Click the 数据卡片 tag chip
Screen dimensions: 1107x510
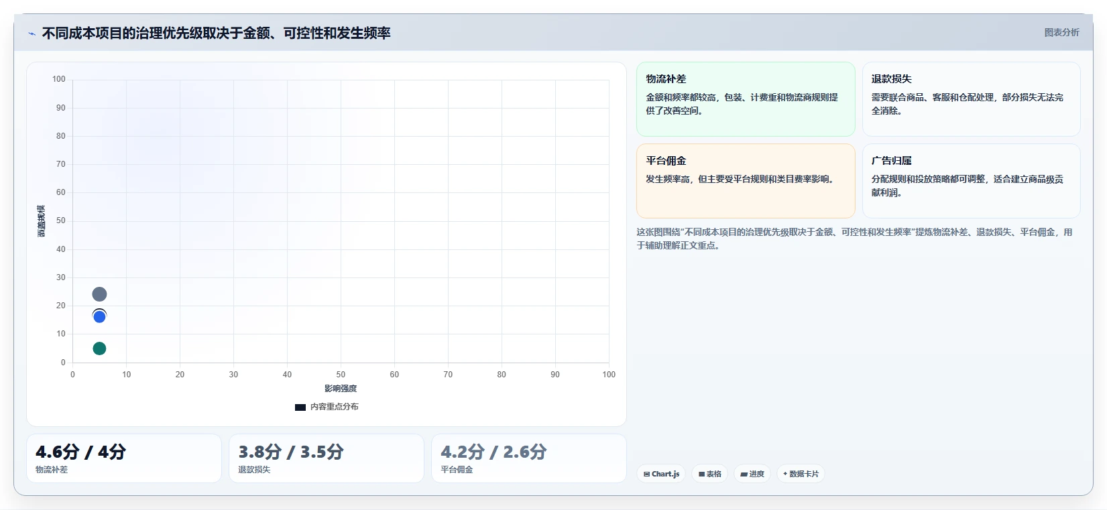[x=801, y=474]
